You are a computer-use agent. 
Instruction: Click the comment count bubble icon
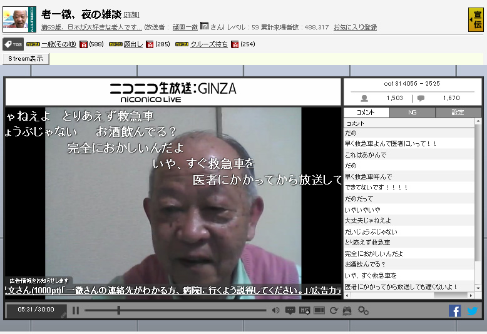pos(421,98)
